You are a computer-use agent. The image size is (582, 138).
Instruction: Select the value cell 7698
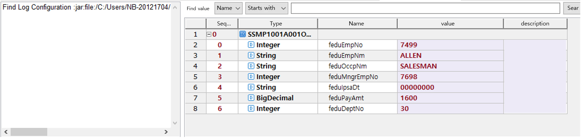point(450,77)
